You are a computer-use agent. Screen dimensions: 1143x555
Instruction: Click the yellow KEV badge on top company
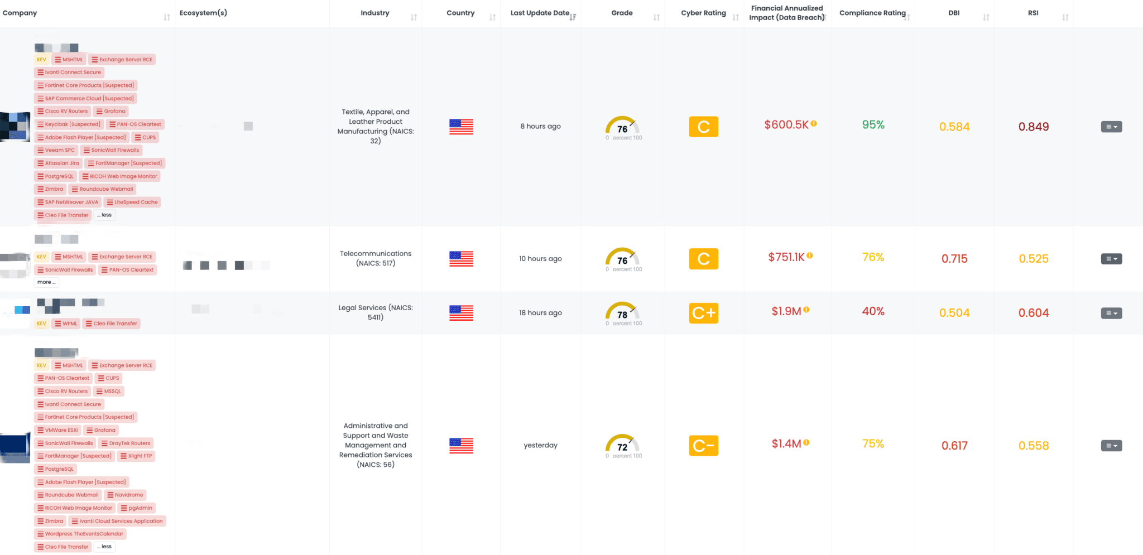coord(41,59)
